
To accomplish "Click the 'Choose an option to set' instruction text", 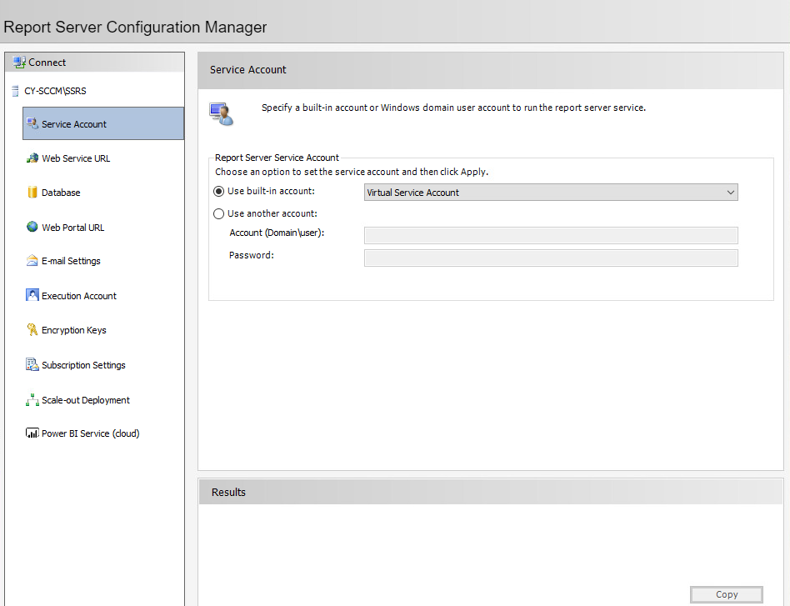I will (352, 172).
